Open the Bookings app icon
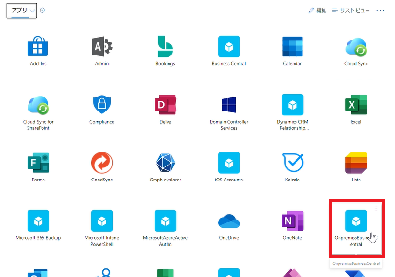The image size is (395, 277). coord(165,46)
